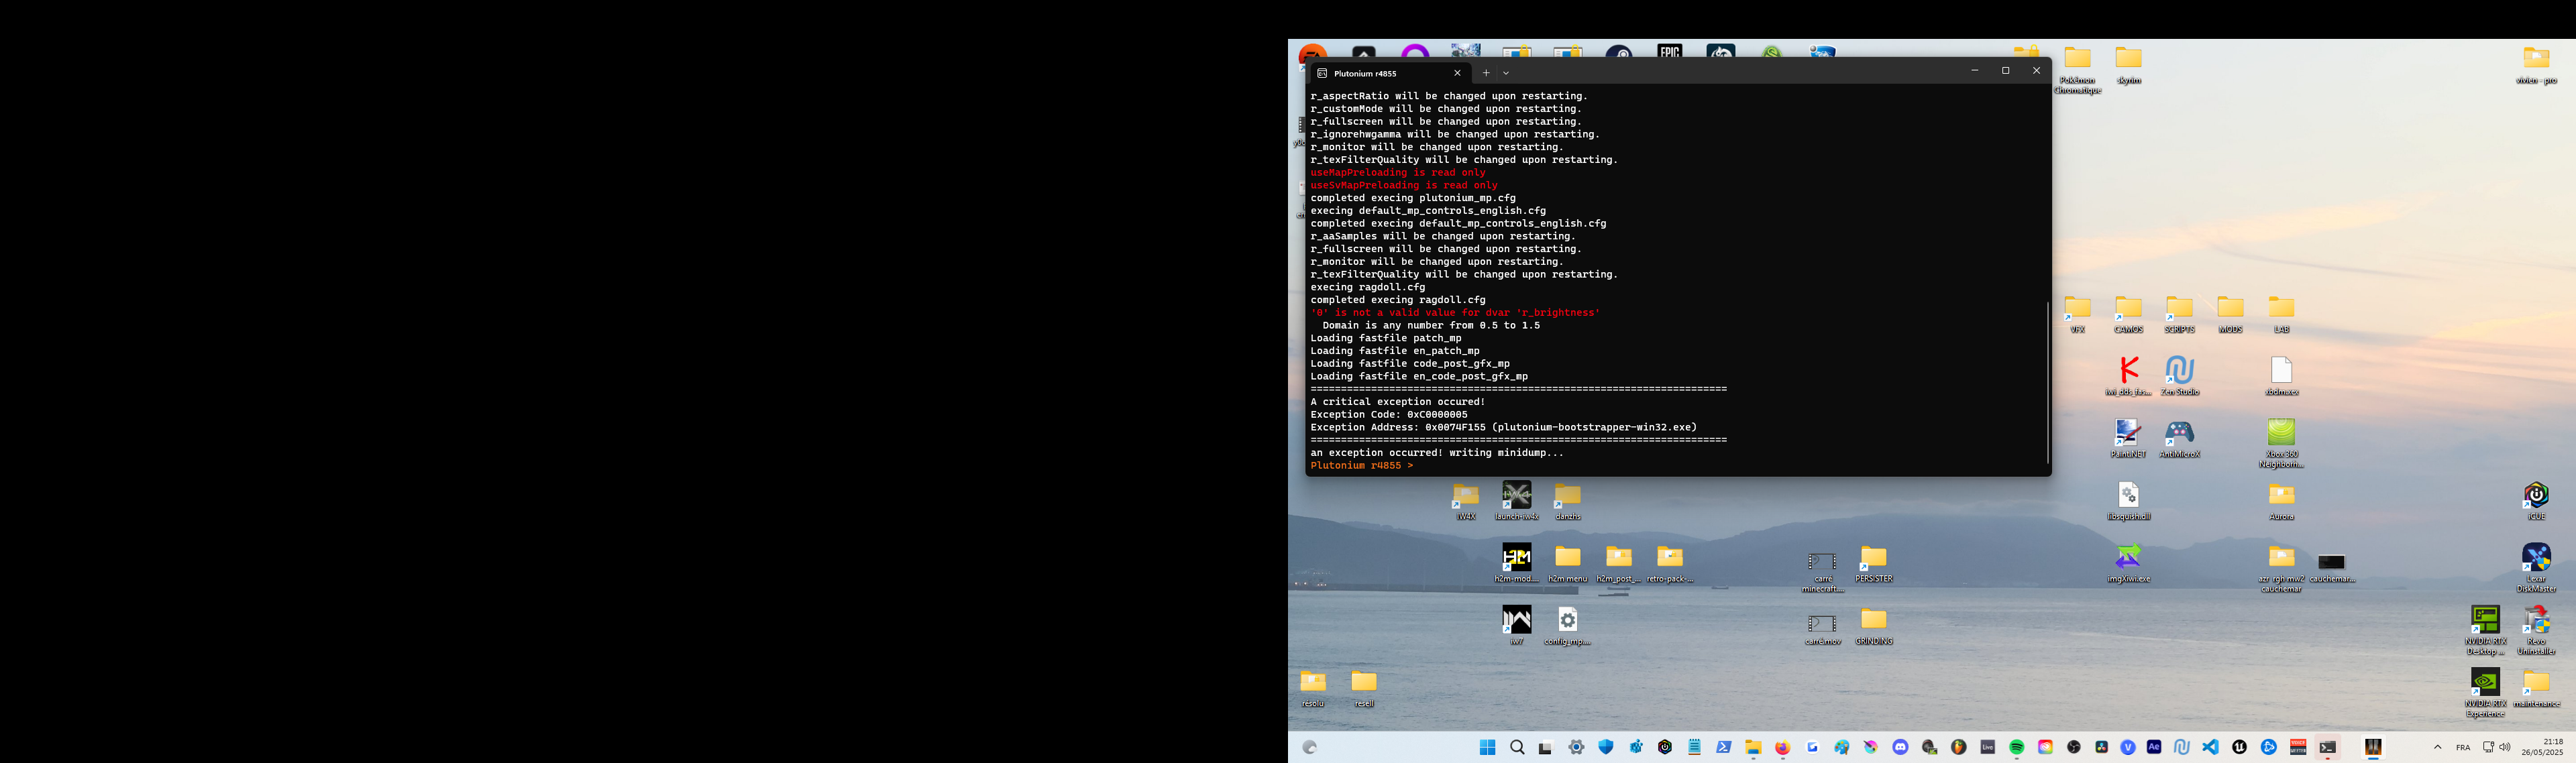Open Spotify from the taskbar

pos(2017,747)
